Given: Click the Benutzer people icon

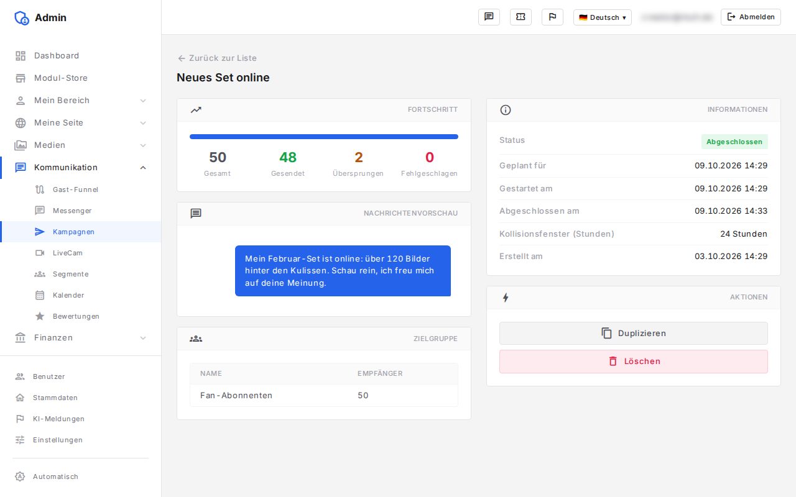Looking at the screenshot, I should coord(20,376).
